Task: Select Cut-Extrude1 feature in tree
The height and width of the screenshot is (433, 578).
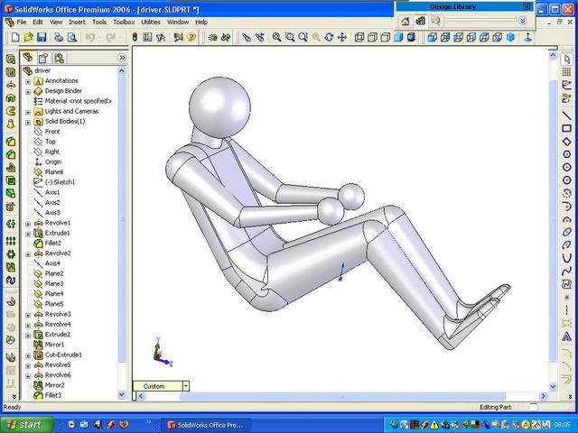Action: (61, 355)
